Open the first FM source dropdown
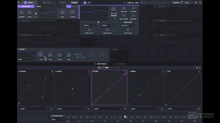 click(x=89, y=25)
